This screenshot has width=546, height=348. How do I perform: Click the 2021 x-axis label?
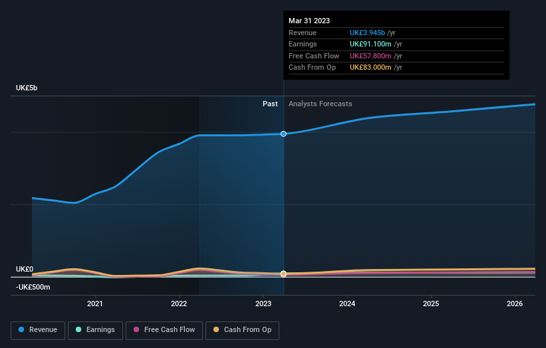94,304
